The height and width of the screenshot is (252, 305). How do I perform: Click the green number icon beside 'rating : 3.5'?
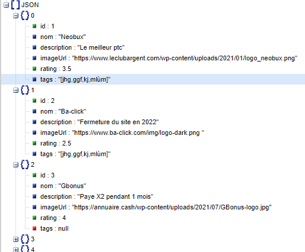pyautogui.click(x=34, y=69)
